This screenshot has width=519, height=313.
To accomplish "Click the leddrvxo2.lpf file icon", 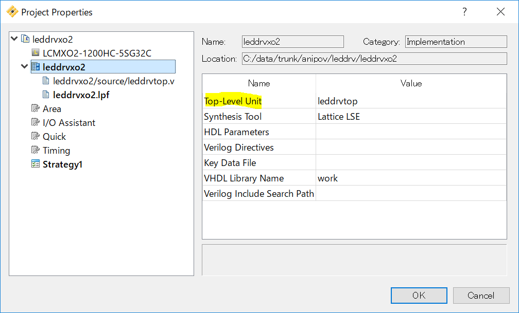I will click(46, 95).
